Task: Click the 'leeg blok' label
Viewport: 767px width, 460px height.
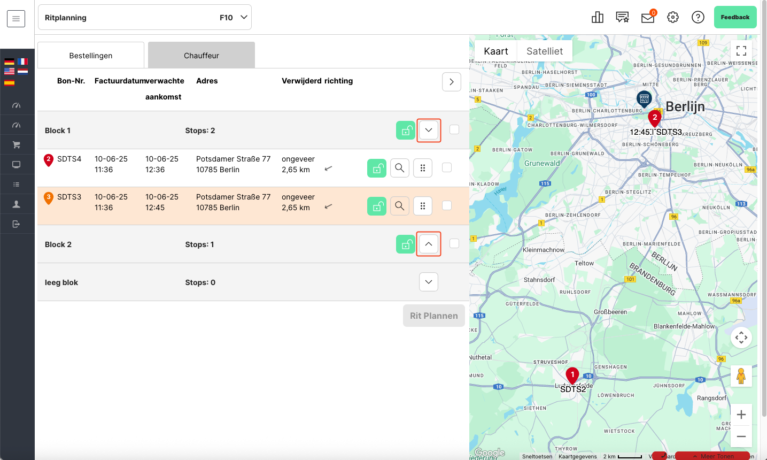Action: pyautogui.click(x=61, y=282)
